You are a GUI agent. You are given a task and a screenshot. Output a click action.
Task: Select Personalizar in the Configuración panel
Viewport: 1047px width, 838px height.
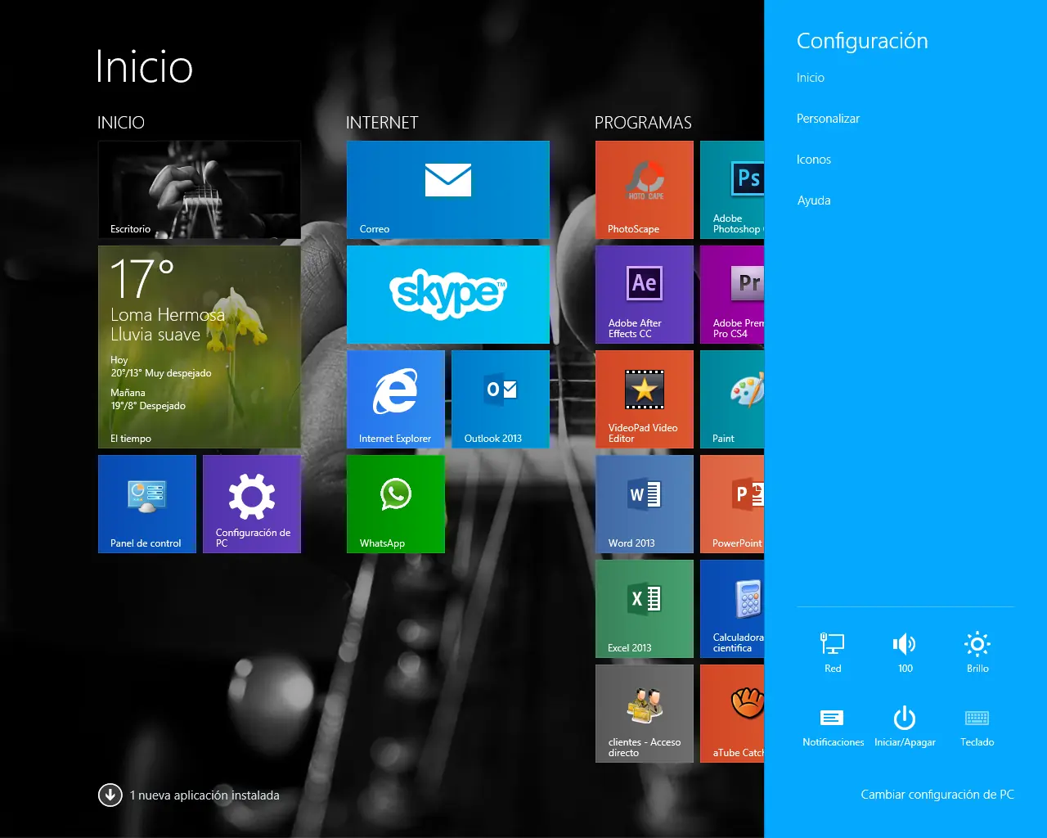(828, 119)
